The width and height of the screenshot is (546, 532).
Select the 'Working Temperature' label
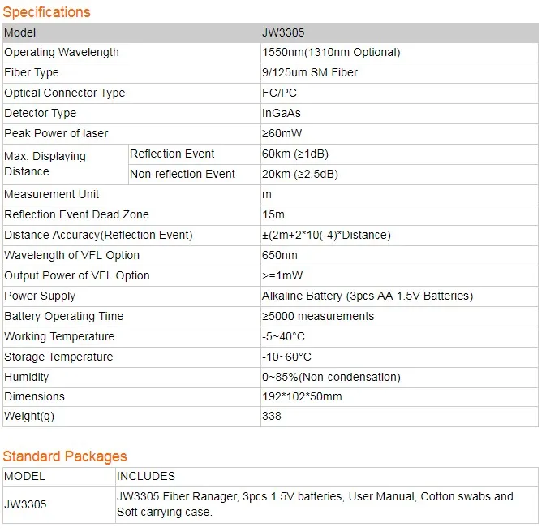pyautogui.click(x=59, y=336)
